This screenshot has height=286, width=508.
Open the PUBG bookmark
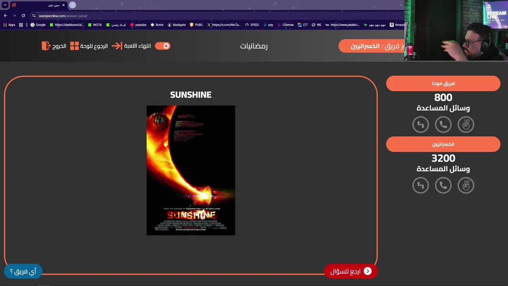point(196,25)
